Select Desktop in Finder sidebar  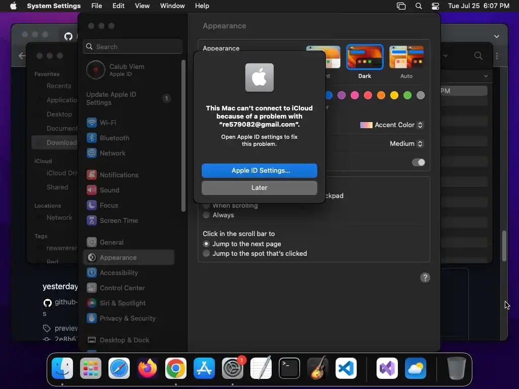tap(59, 114)
